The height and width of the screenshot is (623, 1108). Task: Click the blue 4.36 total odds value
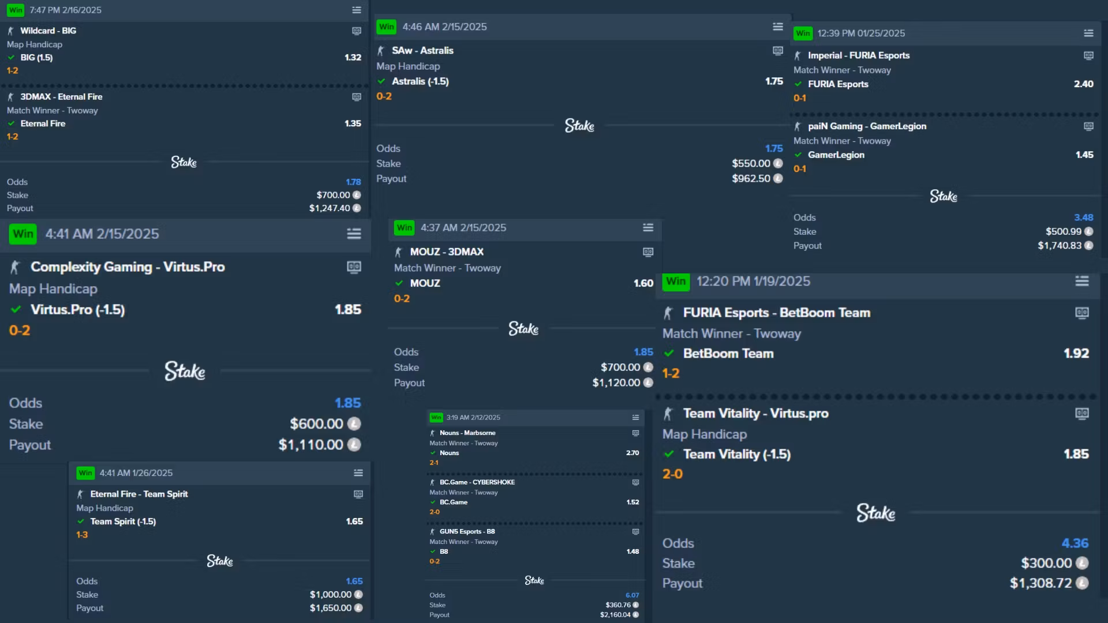point(1075,543)
